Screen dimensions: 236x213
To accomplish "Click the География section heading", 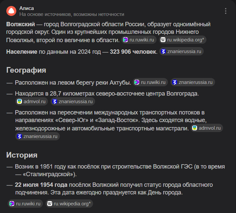I will coord(26,70).
